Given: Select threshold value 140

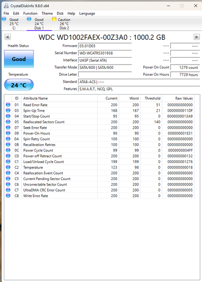Looking at the screenshot, I should pos(157,122).
